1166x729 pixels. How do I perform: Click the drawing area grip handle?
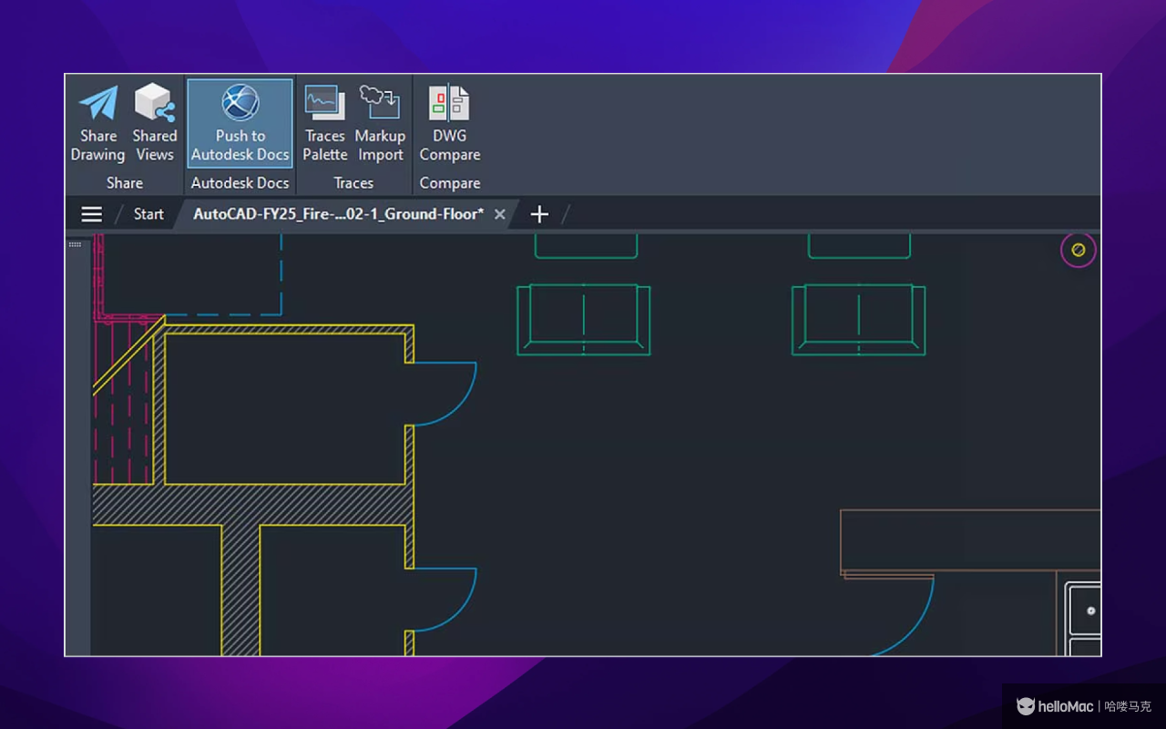(75, 244)
